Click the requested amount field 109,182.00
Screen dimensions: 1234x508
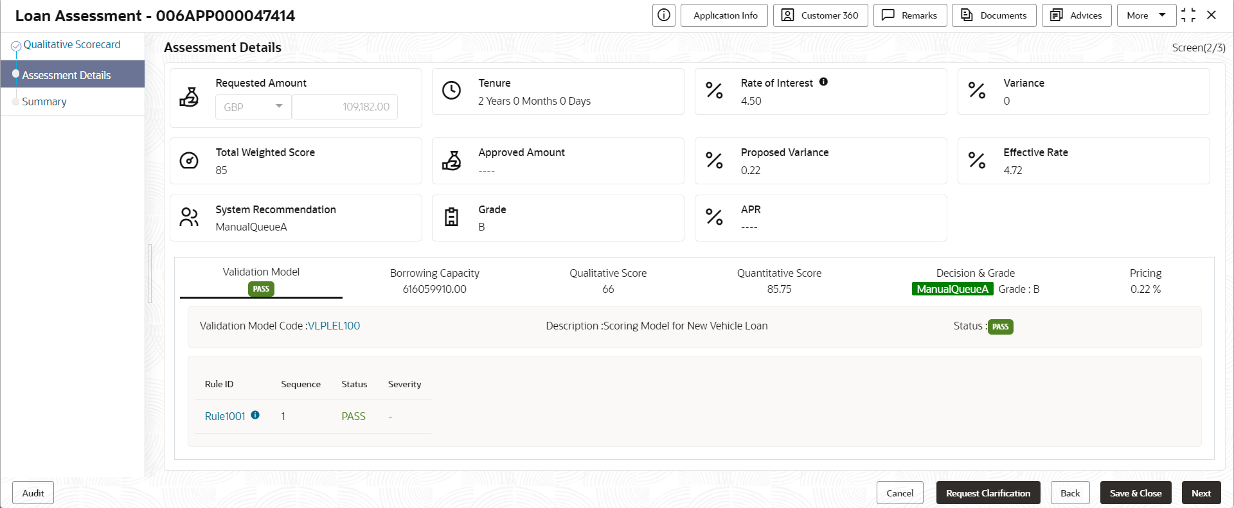344,107
